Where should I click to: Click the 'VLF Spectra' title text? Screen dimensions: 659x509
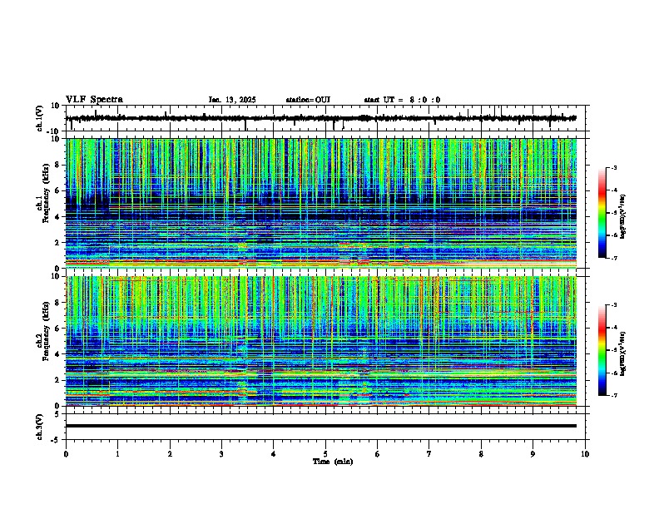[94, 100]
